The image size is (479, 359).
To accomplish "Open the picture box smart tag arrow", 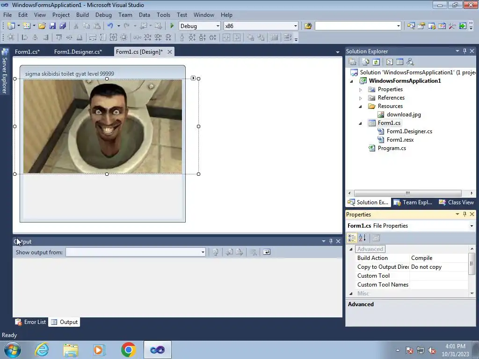I will pyautogui.click(x=193, y=78).
